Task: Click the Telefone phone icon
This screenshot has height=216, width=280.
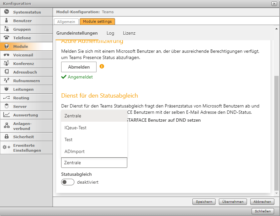Action: (6, 37)
